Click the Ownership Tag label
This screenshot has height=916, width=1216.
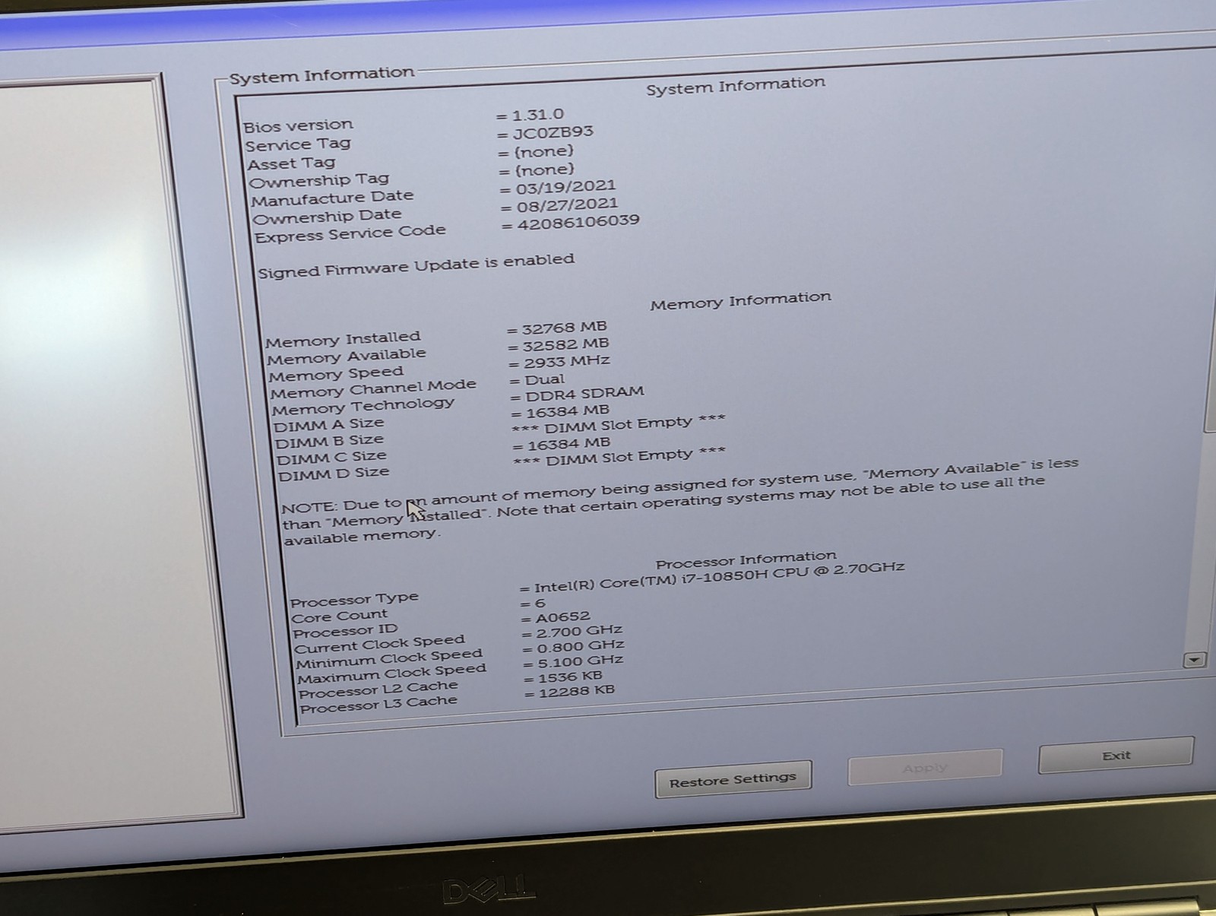(x=319, y=181)
